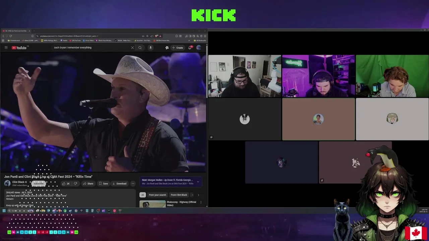Select the green-screen webcam participant tile
429x241 pixels.
[392, 76]
